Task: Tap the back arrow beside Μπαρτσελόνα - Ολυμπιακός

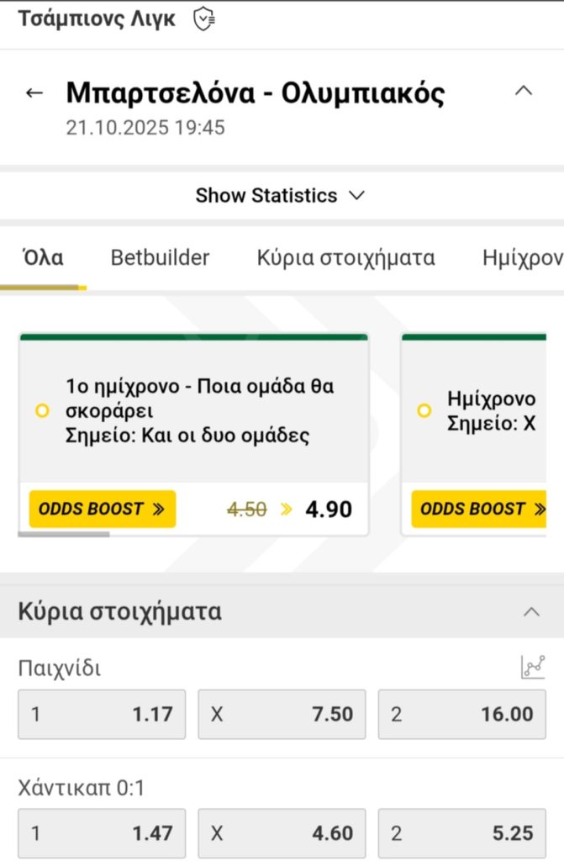Action: (x=34, y=93)
